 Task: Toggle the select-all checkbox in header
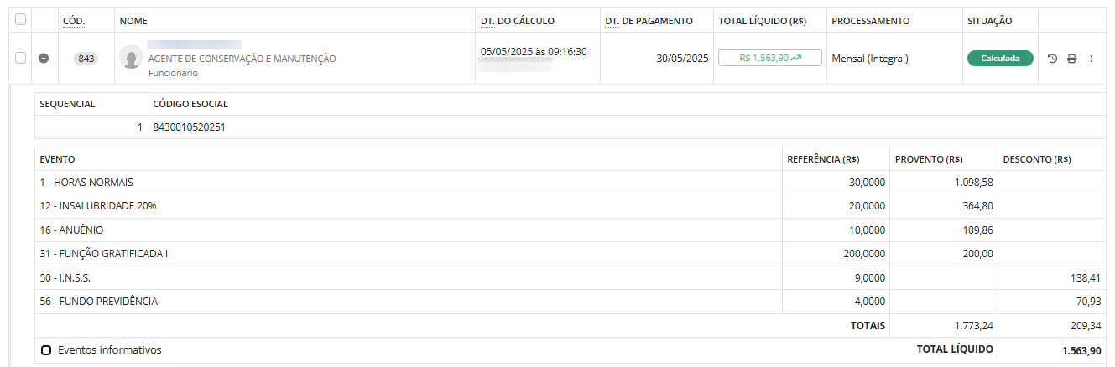point(21,19)
